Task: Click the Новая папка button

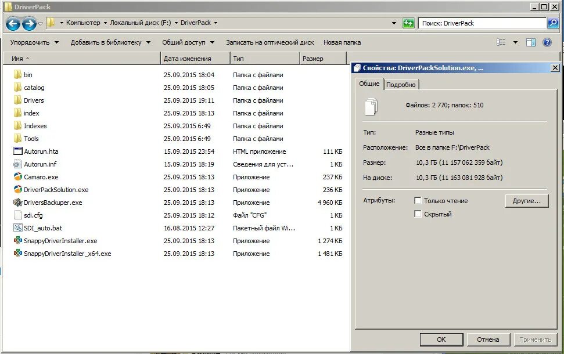Action: coord(342,42)
